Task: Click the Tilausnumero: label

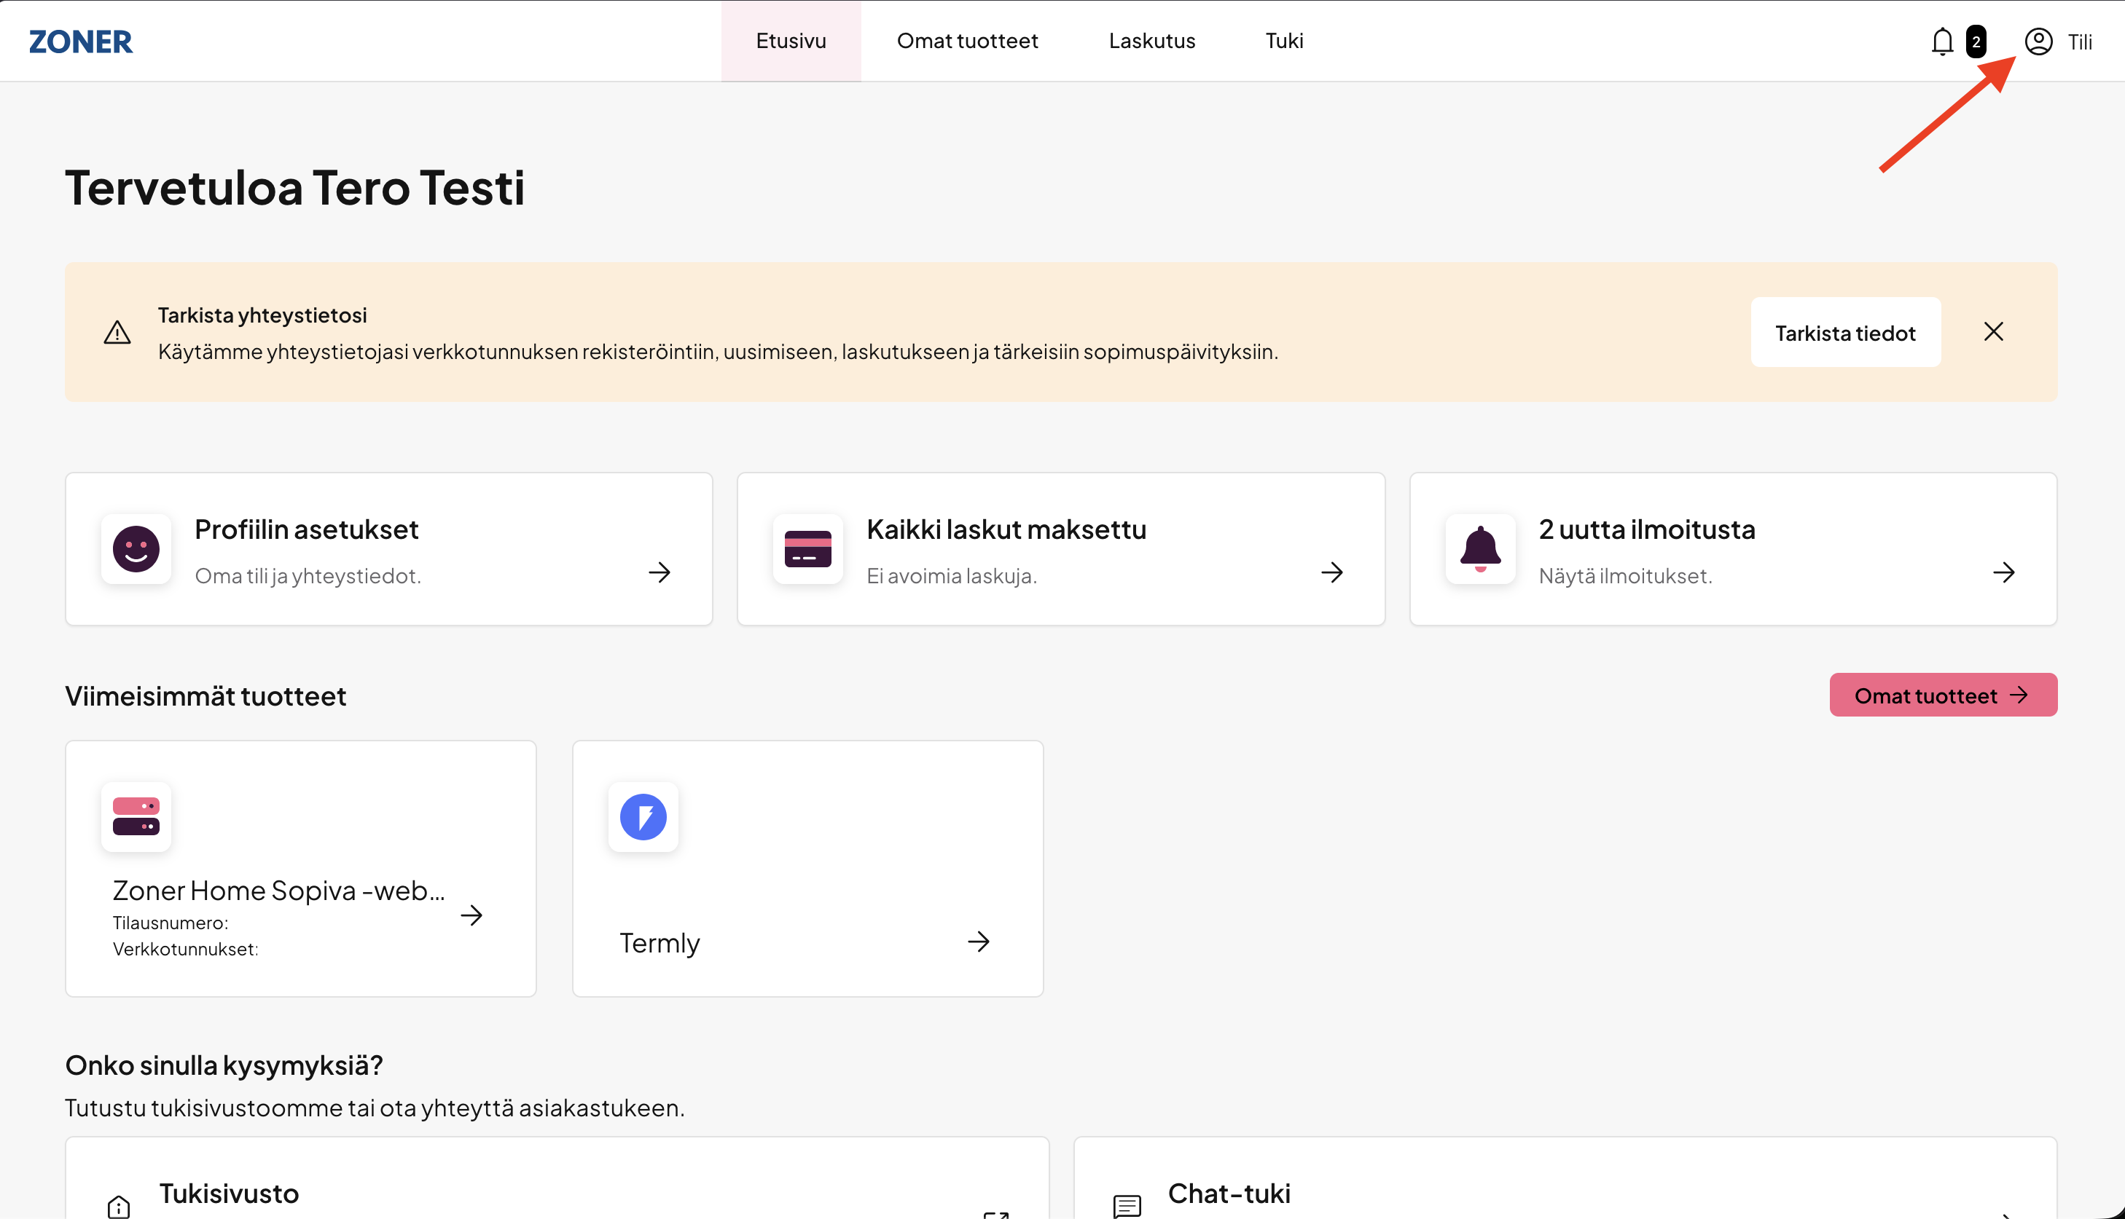Action: coord(170,923)
